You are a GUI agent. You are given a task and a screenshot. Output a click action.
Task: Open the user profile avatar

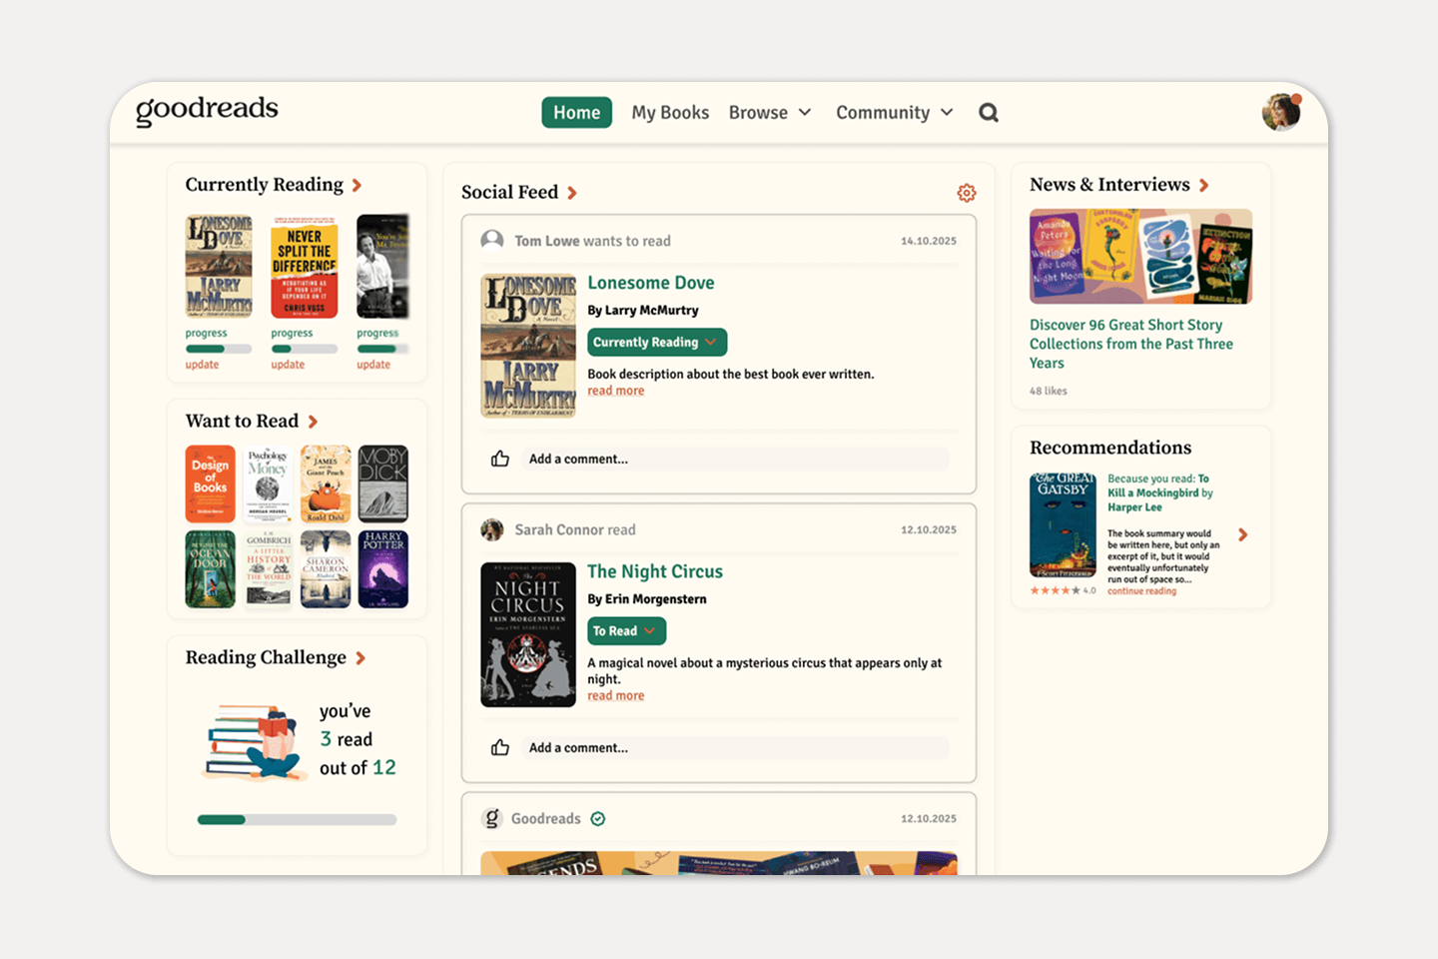[x=1281, y=113]
